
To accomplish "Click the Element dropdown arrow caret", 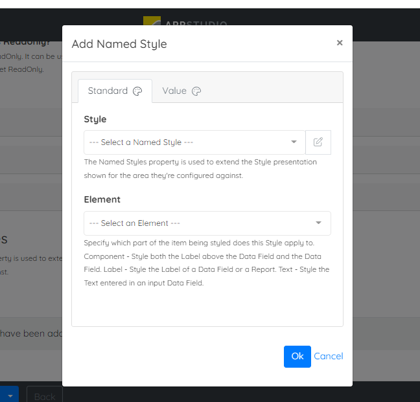I will 318,223.
